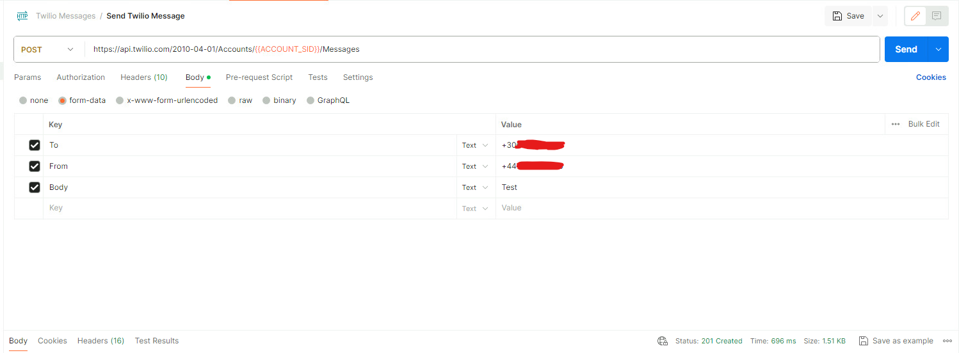The image size is (959, 353).
Task: Click the Save floppy disk icon
Action: [x=837, y=16]
